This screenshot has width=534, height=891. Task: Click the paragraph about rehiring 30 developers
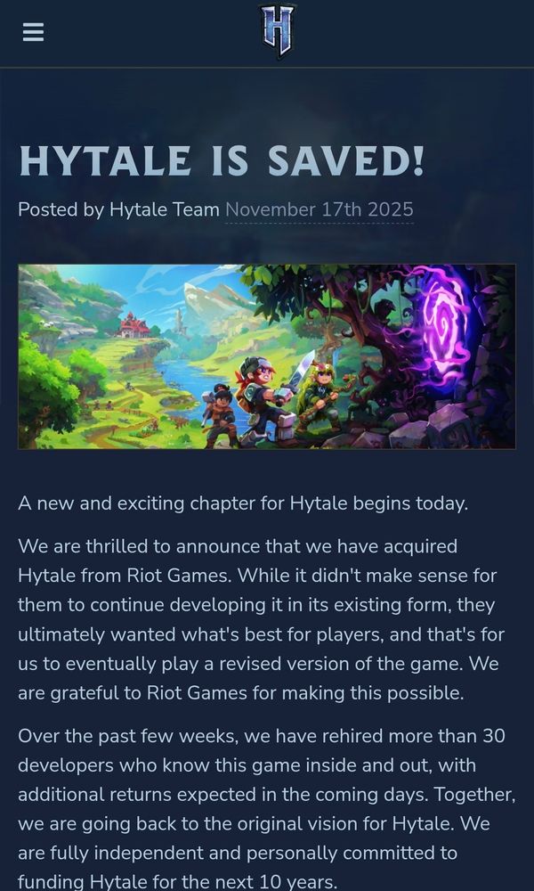click(267, 809)
